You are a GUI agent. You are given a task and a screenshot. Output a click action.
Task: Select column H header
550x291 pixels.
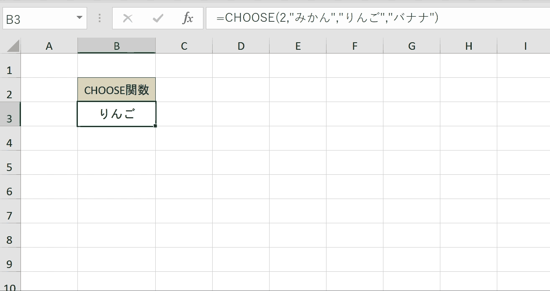[468, 46]
